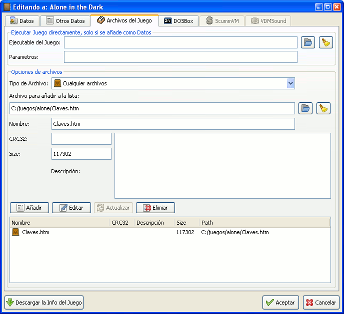Viewport: 344px width, 314px height.
Task: Sort by the Size column header
Action: 187,223
